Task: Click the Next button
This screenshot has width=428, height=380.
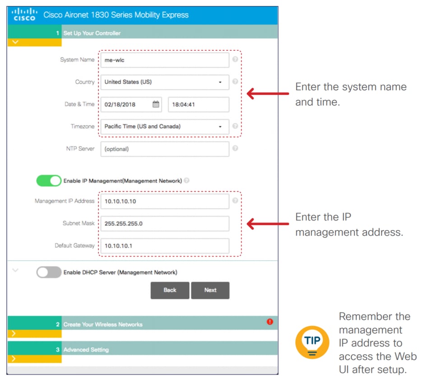Action: tap(210, 290)
